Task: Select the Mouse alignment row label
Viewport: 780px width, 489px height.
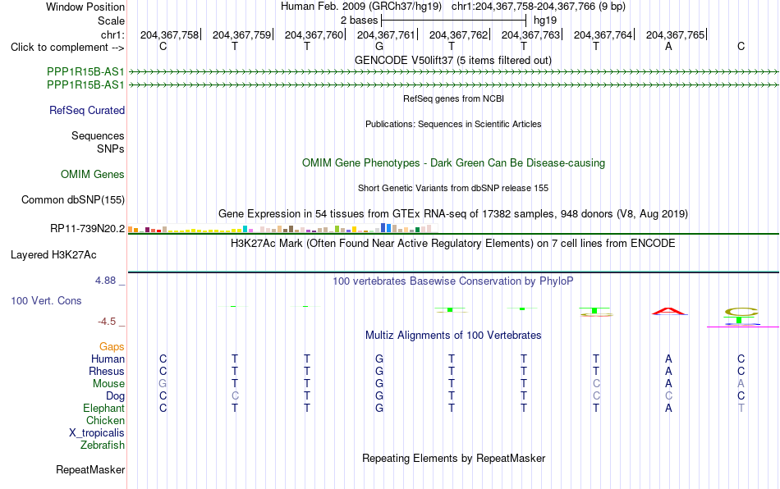Action: pos(108,384)
